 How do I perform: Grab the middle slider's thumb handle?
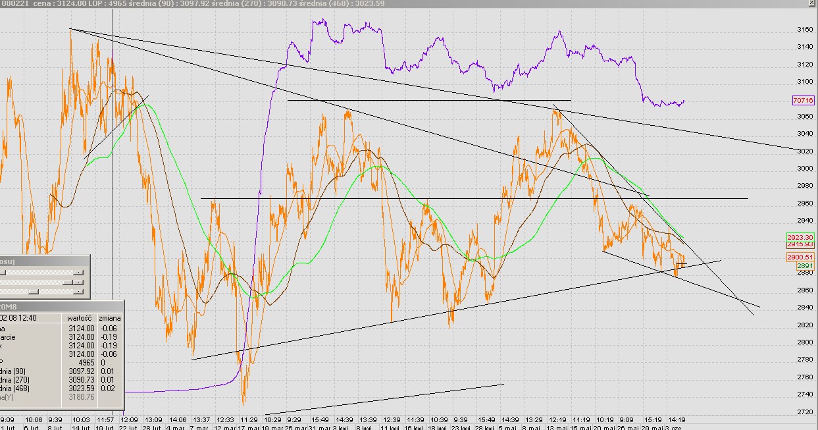coord(66,281)
